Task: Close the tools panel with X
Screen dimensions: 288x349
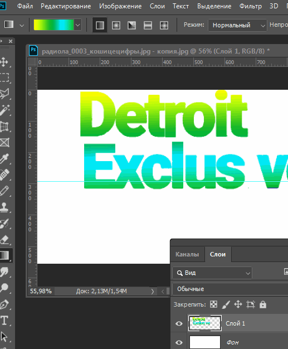Action: pyautogui.click(x=11, y=41)
